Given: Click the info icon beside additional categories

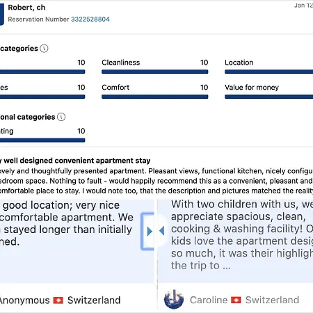Looking at the screenshot, I should (x=61, y=117).
